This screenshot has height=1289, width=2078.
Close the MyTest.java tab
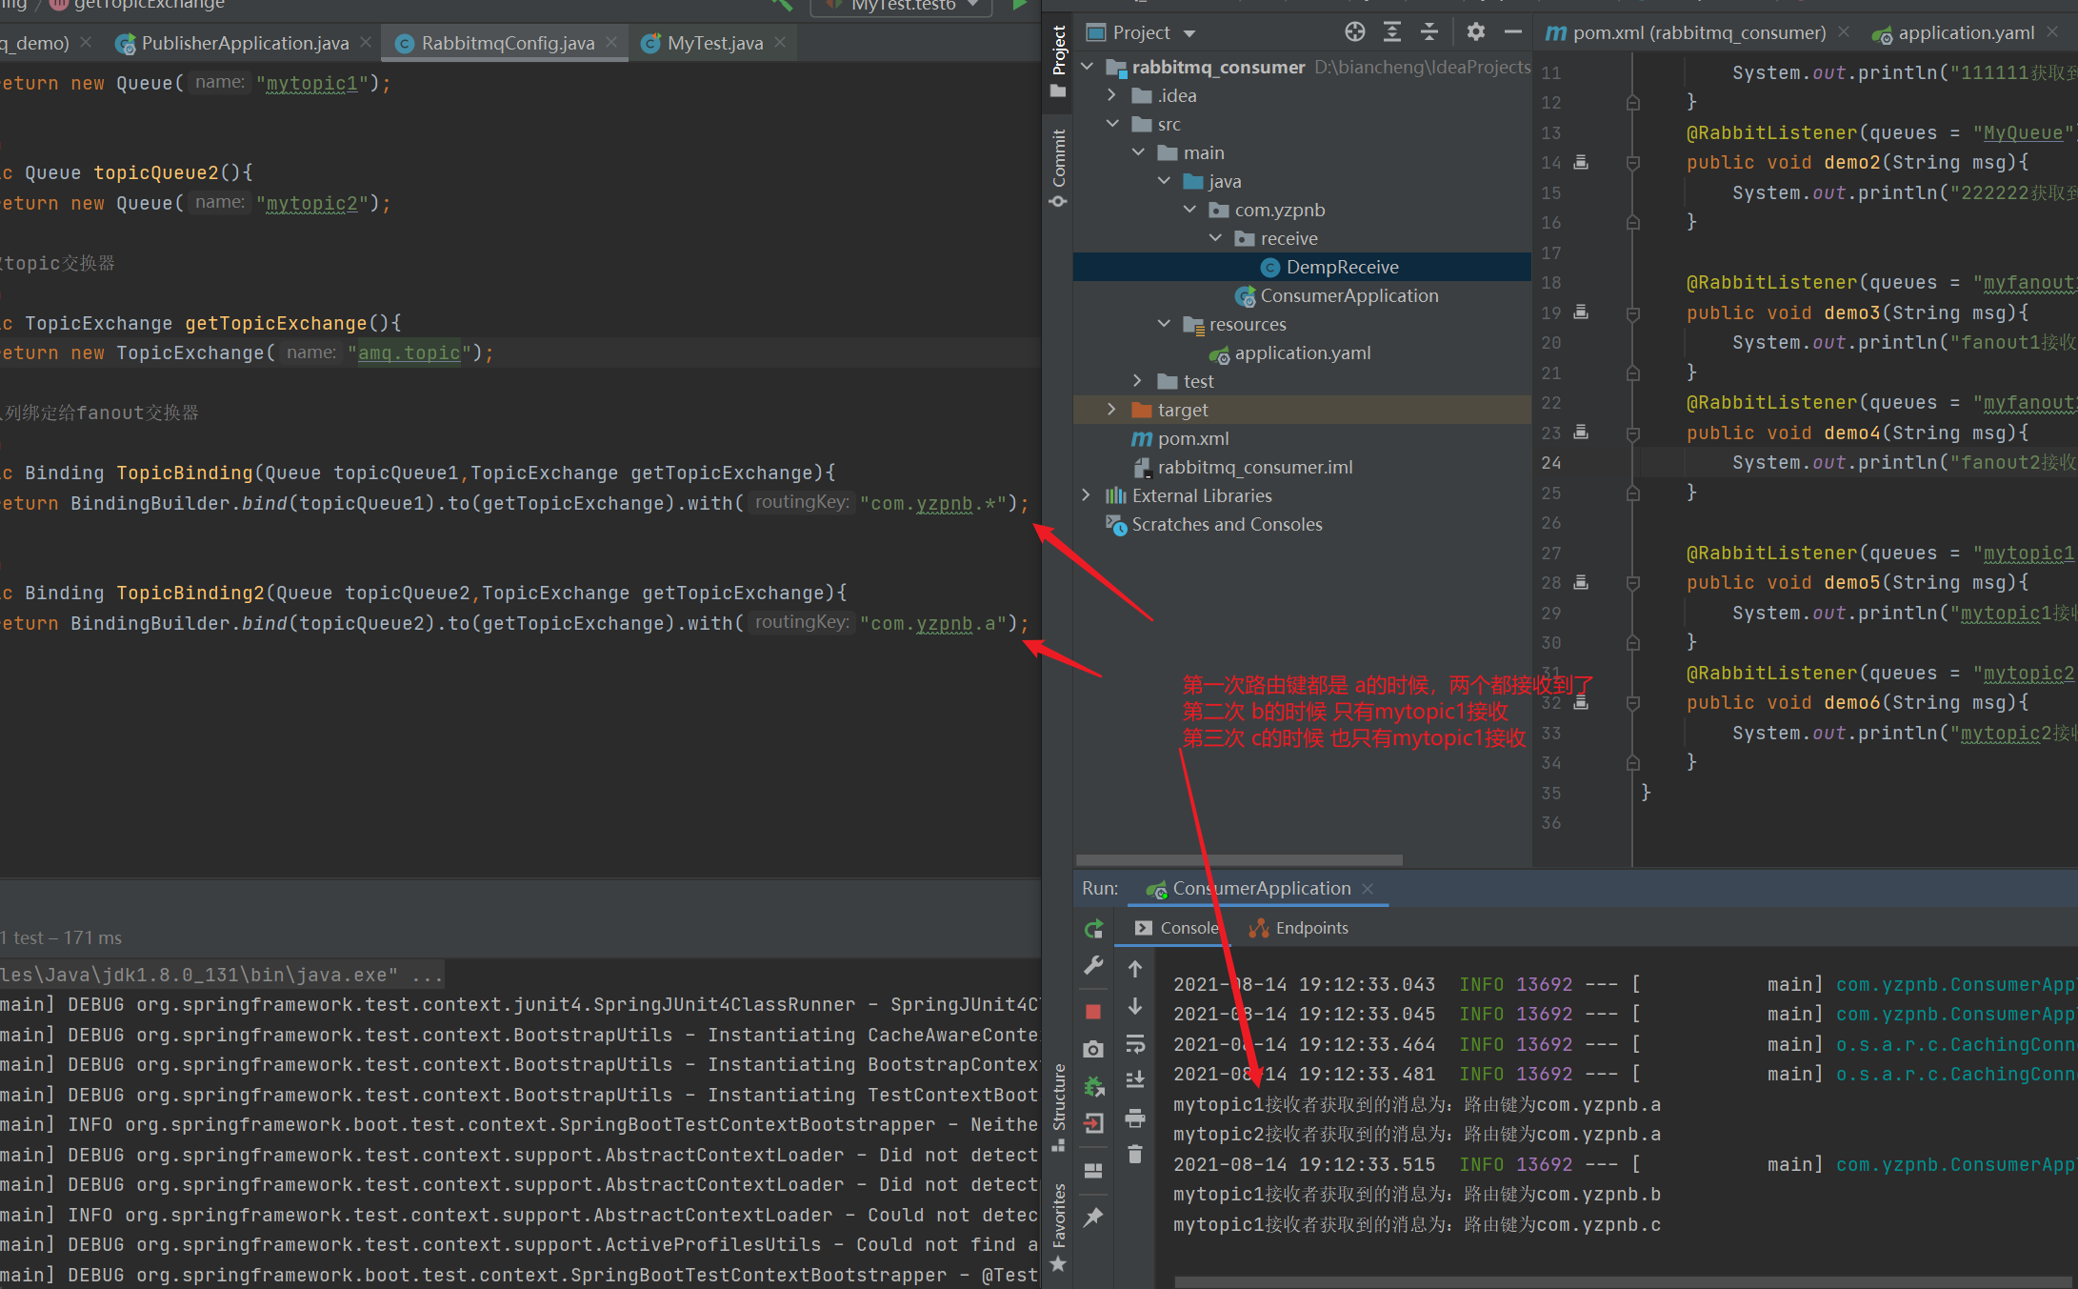pos(780,43)
